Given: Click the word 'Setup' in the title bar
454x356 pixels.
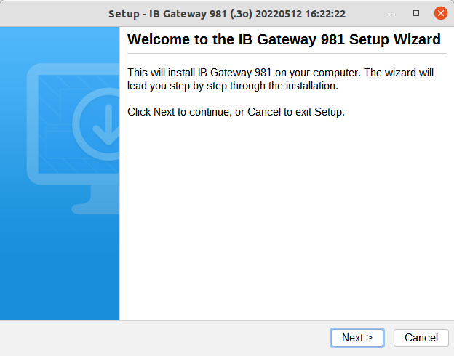Looking at the screenshot, I should (124, 14).
